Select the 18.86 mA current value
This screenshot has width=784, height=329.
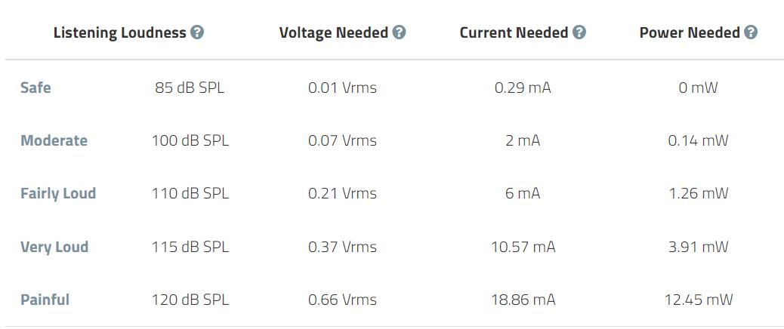(523, 300)
